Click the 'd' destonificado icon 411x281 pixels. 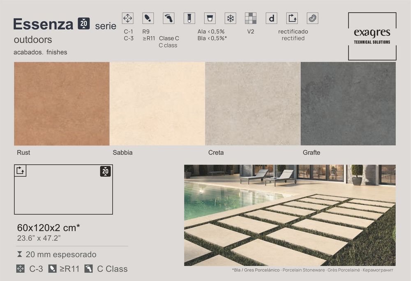[x=271, y=18]
